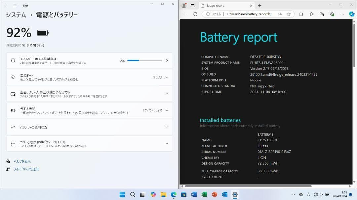Open the Edge settings menu (three dots)
The height and width of the screenshot is (200, 357).
(342, 14)
